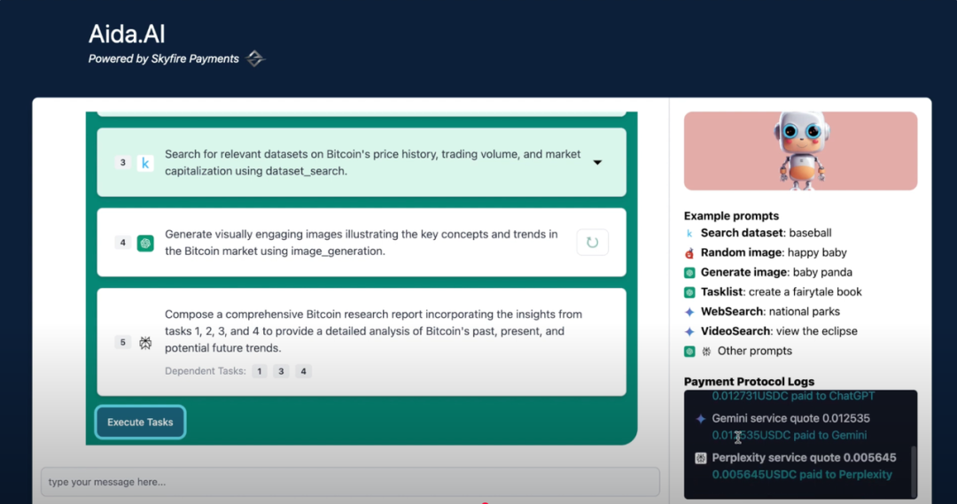The width and height of the screenshot is (957, 504).
Task: Click the number 5 badge on the report task
Action: click(x=122, y=342)
